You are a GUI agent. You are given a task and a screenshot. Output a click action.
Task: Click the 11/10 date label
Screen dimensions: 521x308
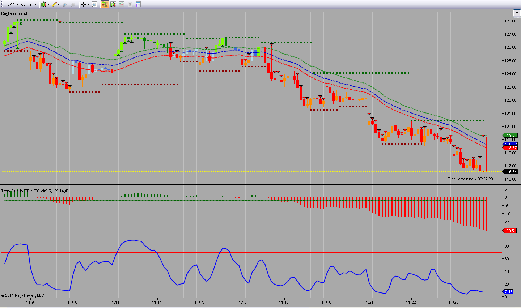(72, 302)
